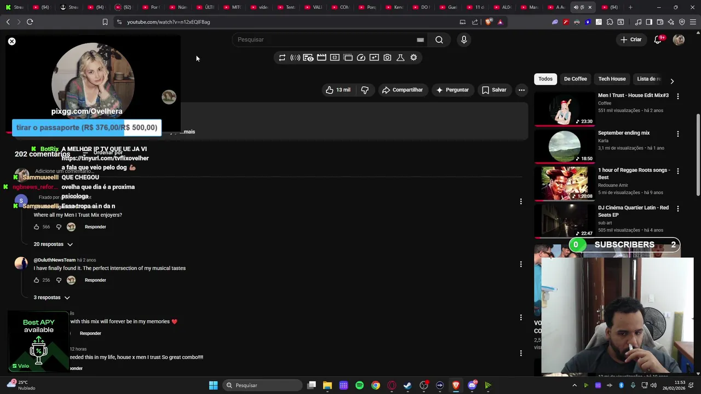Open browser main menu hamburger icon
Screen dimensions: 701x394
[693, 22]
